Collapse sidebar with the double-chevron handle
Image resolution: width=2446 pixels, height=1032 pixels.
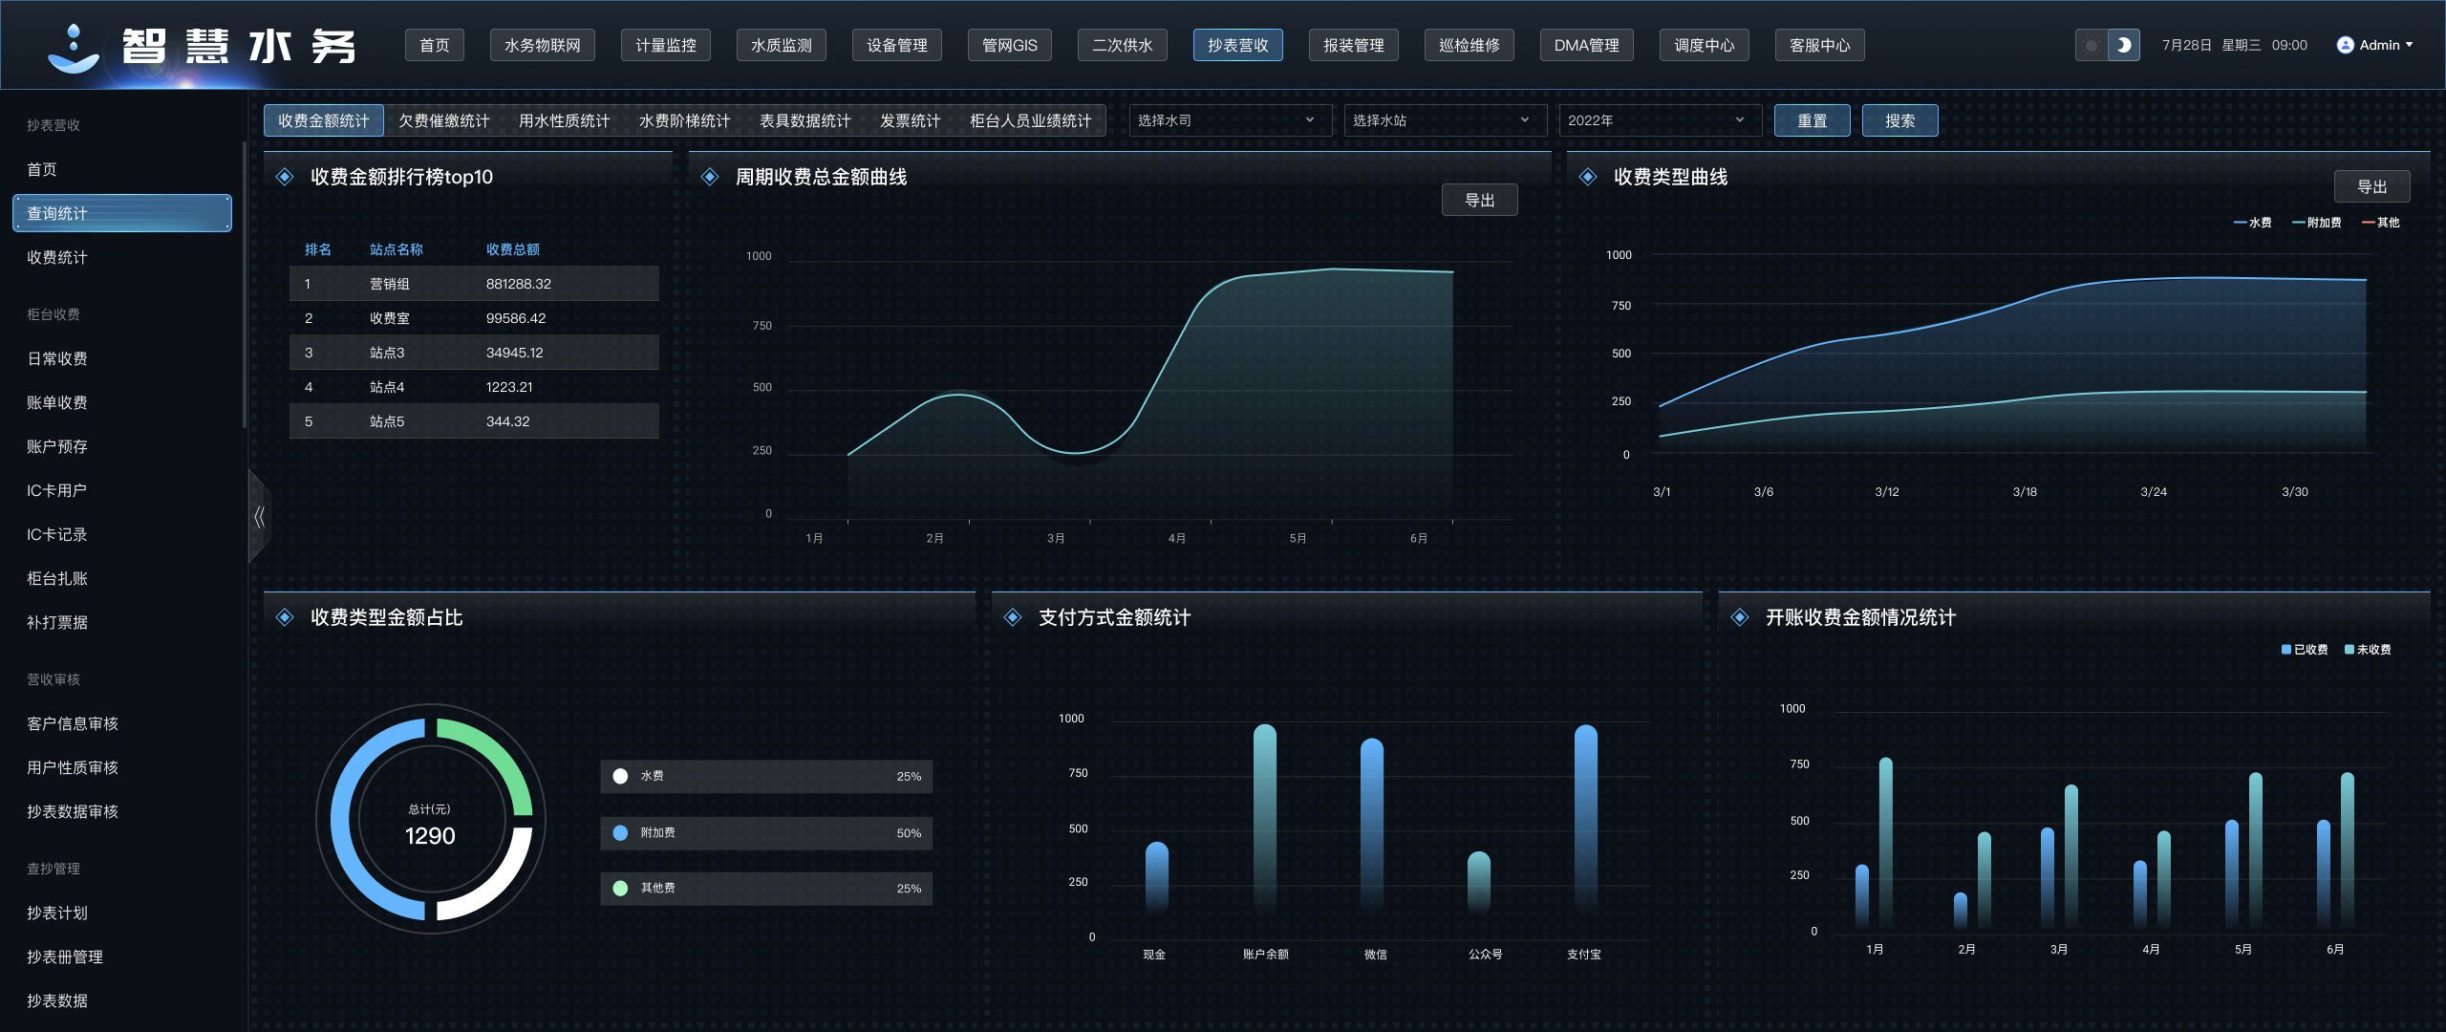point(259,517)
